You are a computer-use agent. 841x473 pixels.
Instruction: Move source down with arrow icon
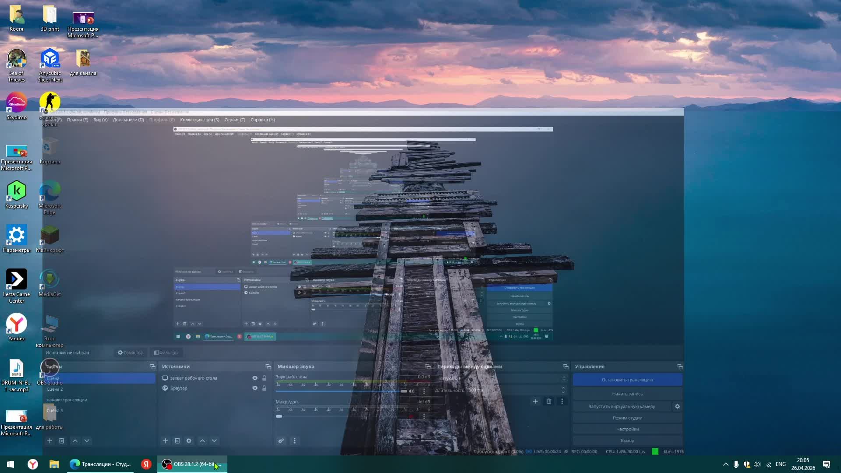point(214,441)
